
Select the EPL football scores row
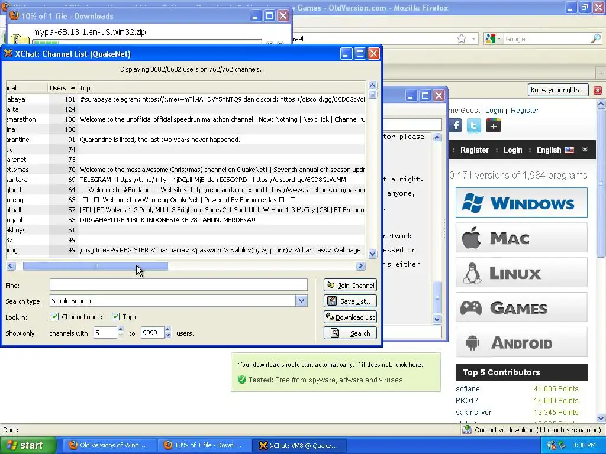(x=185, y=210)
